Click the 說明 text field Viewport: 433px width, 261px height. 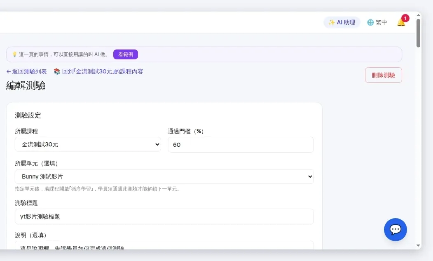[164, 245]
